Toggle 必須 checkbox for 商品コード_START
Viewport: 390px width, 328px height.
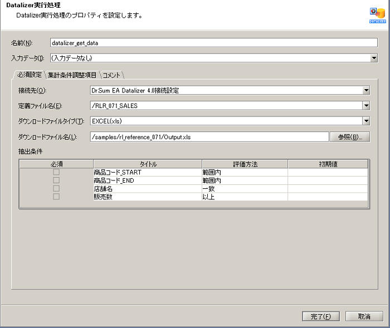pos(56,173)
